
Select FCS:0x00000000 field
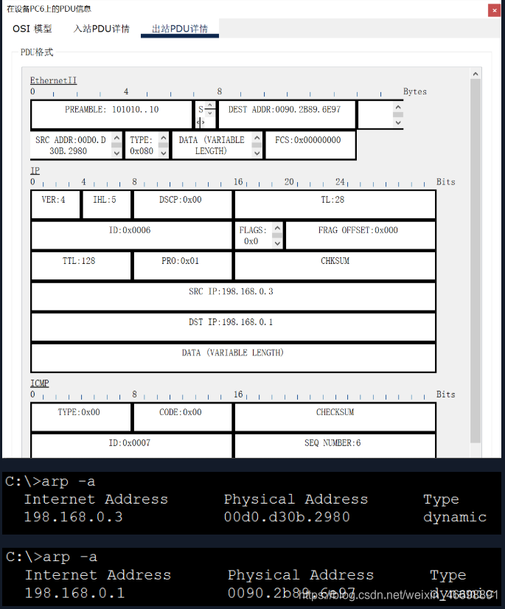[310, 145]
